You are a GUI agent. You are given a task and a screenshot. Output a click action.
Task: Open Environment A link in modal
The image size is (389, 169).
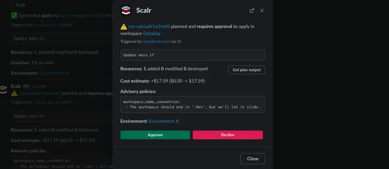[x=164, y=121]
